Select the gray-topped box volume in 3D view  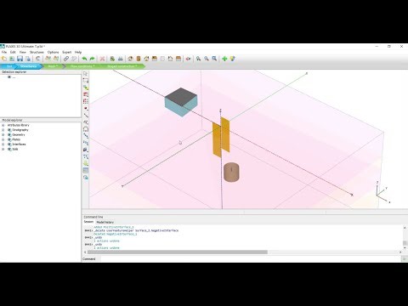click(x=181, y=101)
